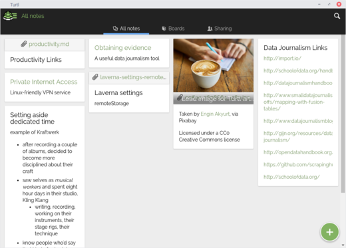Click paperclip icon on Lead image caption
346x248 pixels.
pos(180,98)
